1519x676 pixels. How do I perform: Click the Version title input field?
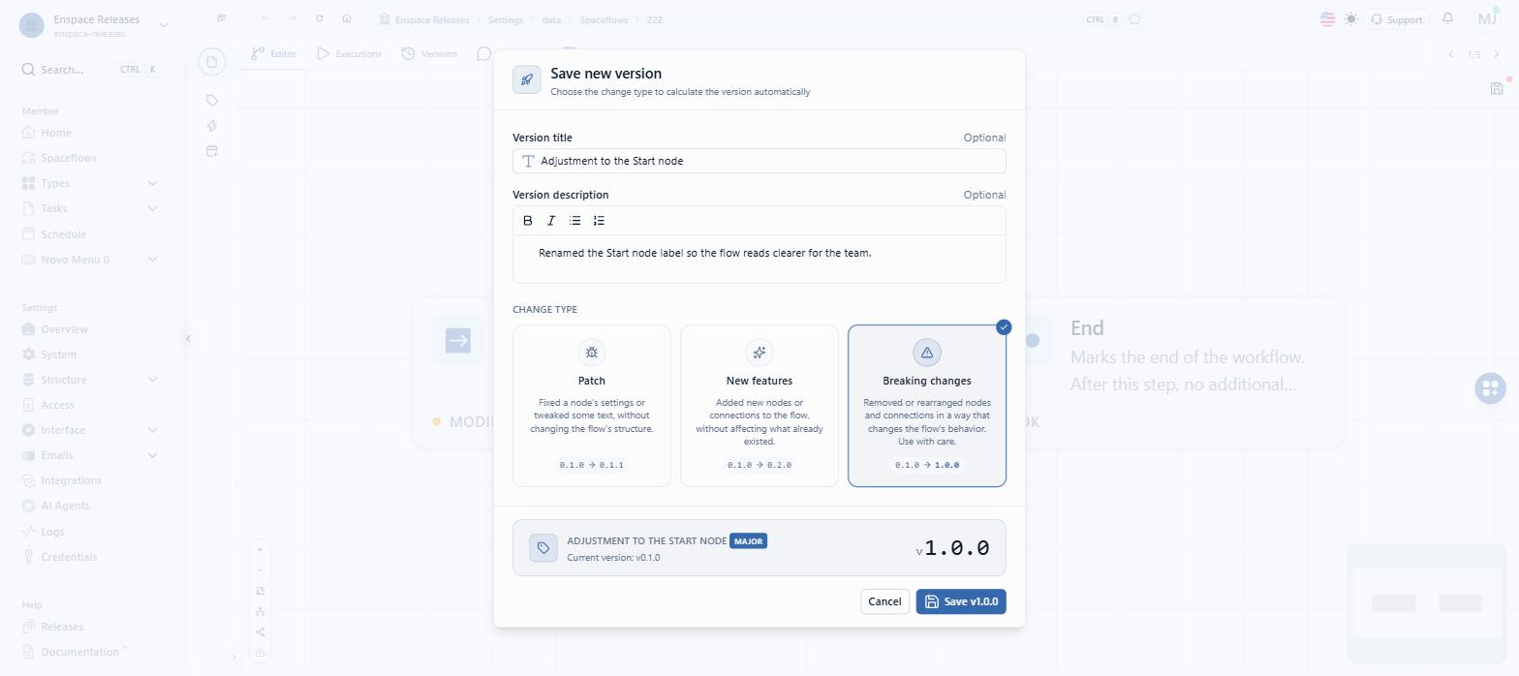click(x=759, y=161)
